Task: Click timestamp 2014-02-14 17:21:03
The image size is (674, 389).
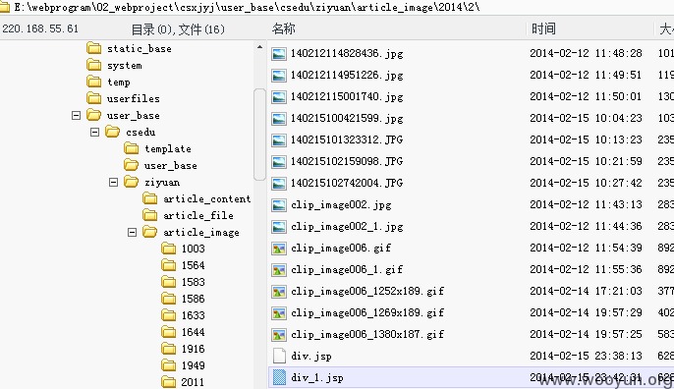Action: [x=586, y=291]
